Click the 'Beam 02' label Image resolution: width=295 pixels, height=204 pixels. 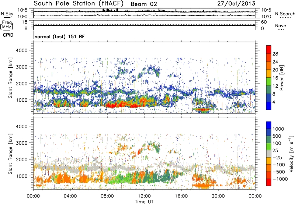[x=144, y=4]
